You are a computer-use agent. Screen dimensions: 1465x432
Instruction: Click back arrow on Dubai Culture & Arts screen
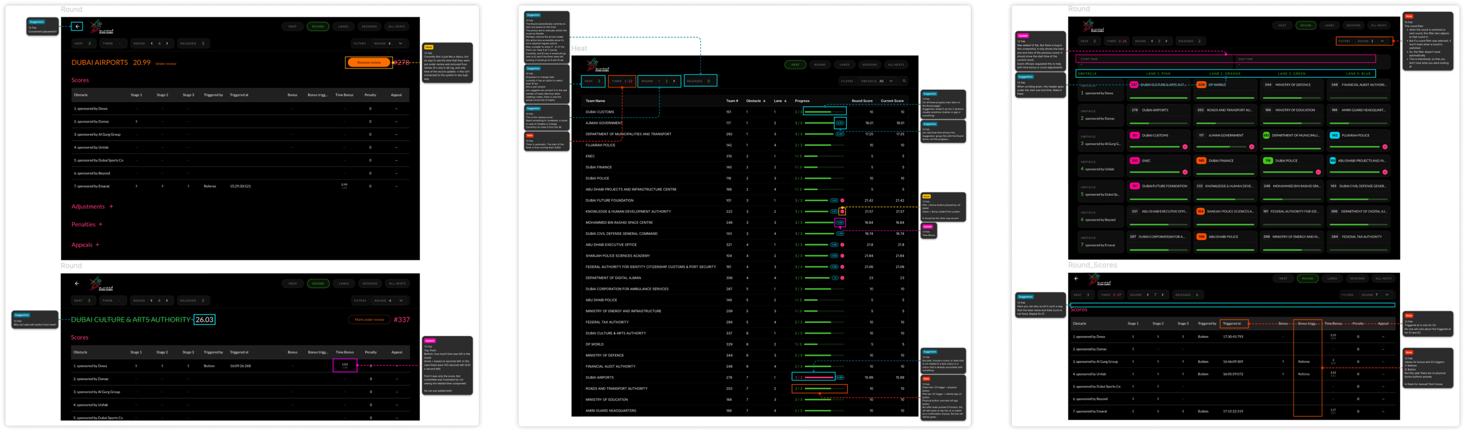click(x=77, y=283)
